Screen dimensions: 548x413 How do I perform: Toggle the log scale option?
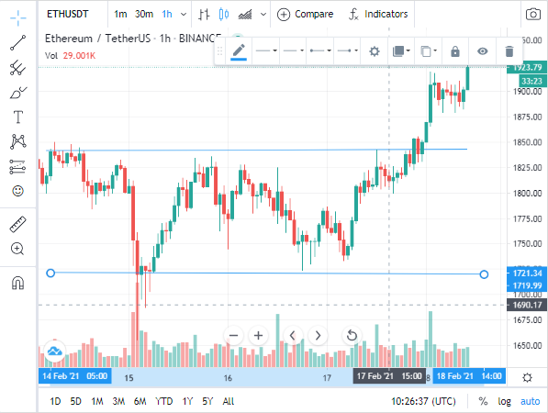[504, 401]
